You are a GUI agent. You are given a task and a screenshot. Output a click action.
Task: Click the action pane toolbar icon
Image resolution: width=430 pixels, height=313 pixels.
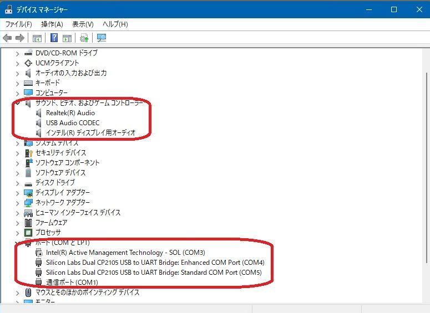[67, 38]
